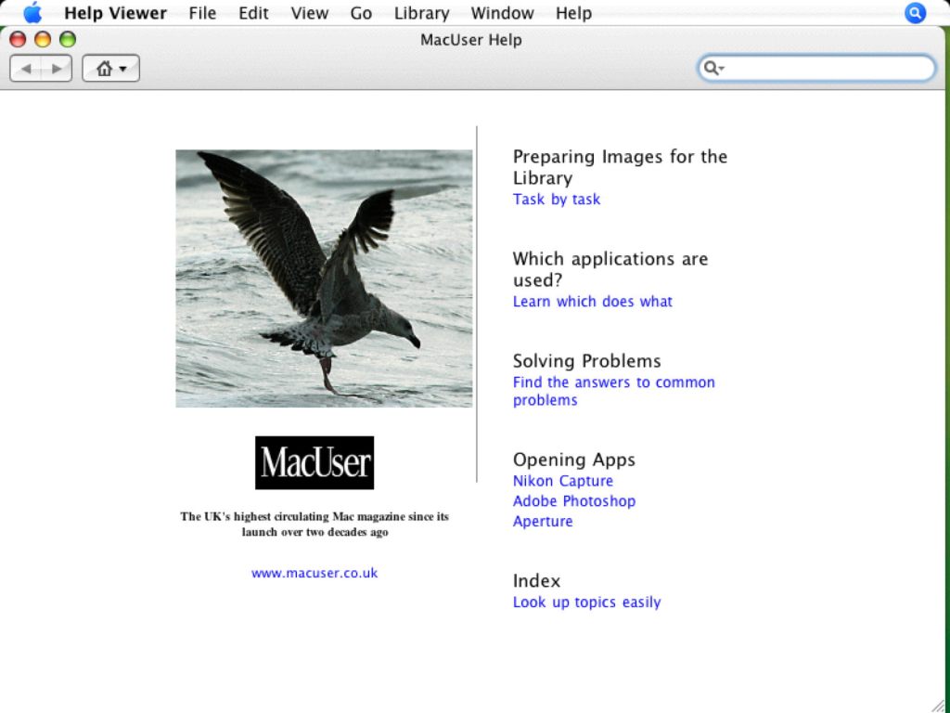950x713 pixels.
Task: Click the search magnifier dropdown
Action: point(713,68)
